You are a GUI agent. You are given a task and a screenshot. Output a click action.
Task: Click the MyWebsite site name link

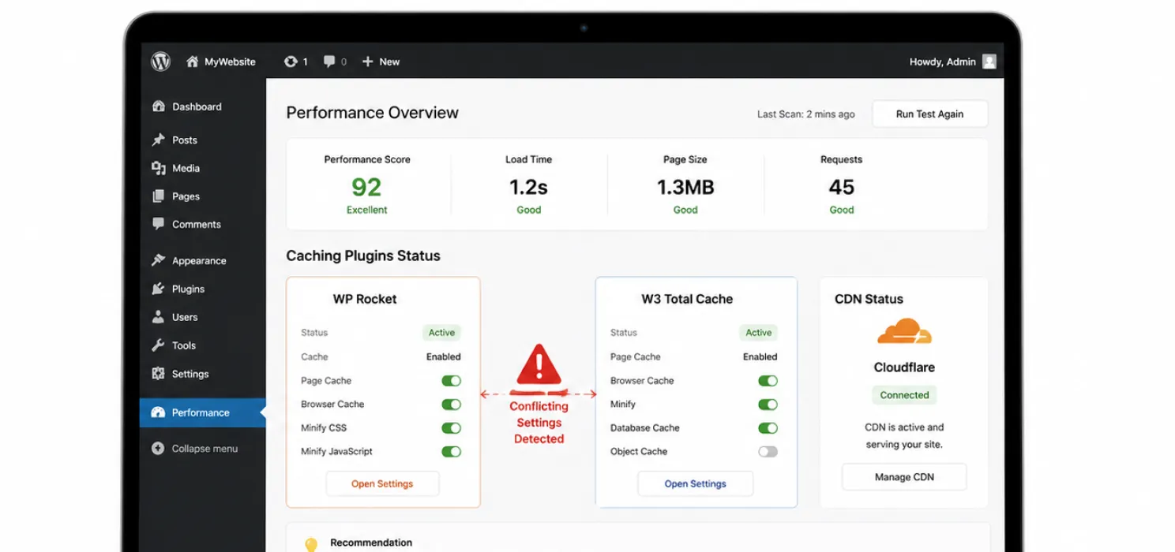click(230, 62)
